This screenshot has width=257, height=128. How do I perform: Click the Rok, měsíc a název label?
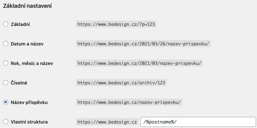coord(32,63)
